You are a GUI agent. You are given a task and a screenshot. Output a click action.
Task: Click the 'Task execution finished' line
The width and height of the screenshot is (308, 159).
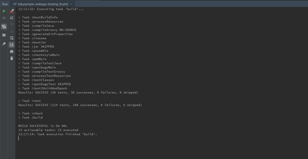[57, 134]
